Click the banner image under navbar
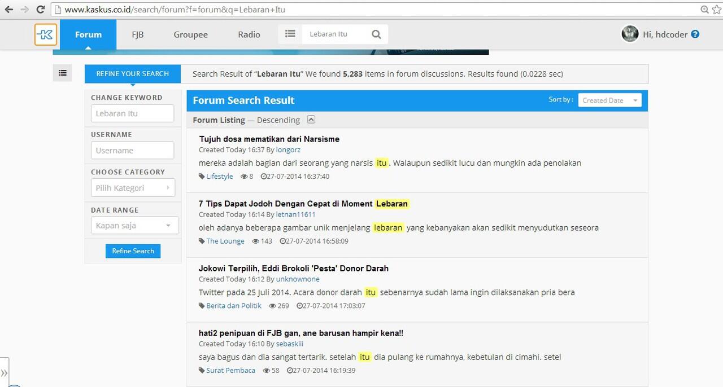The width and height of the screenshot is (723, 387). coord(271,52)
